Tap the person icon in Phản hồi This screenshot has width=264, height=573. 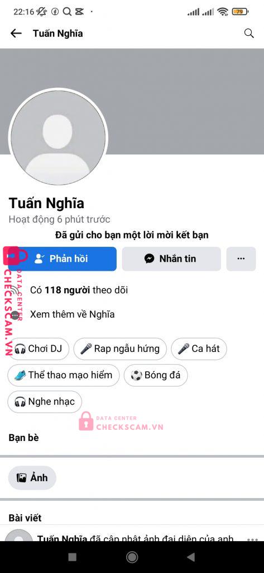(39, 259)
